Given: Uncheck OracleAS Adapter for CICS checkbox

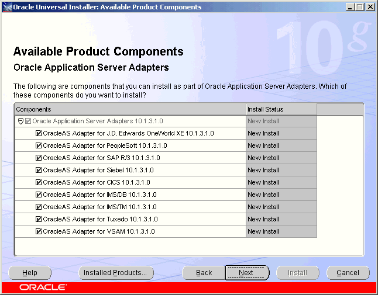Looking at the screenshot, I should click(39, 182).
